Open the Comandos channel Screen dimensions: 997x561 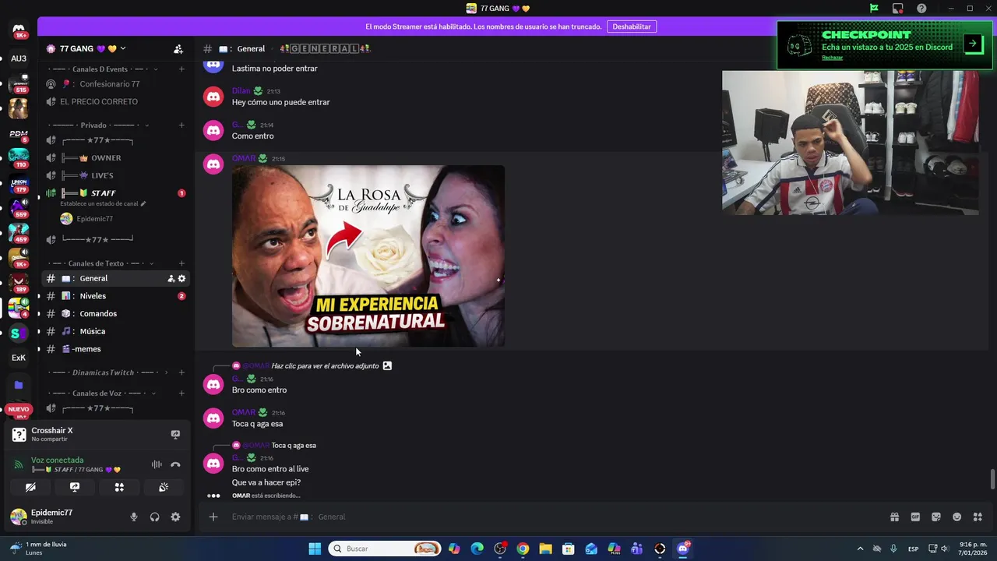pyautogui.click(x=115, y=314)
